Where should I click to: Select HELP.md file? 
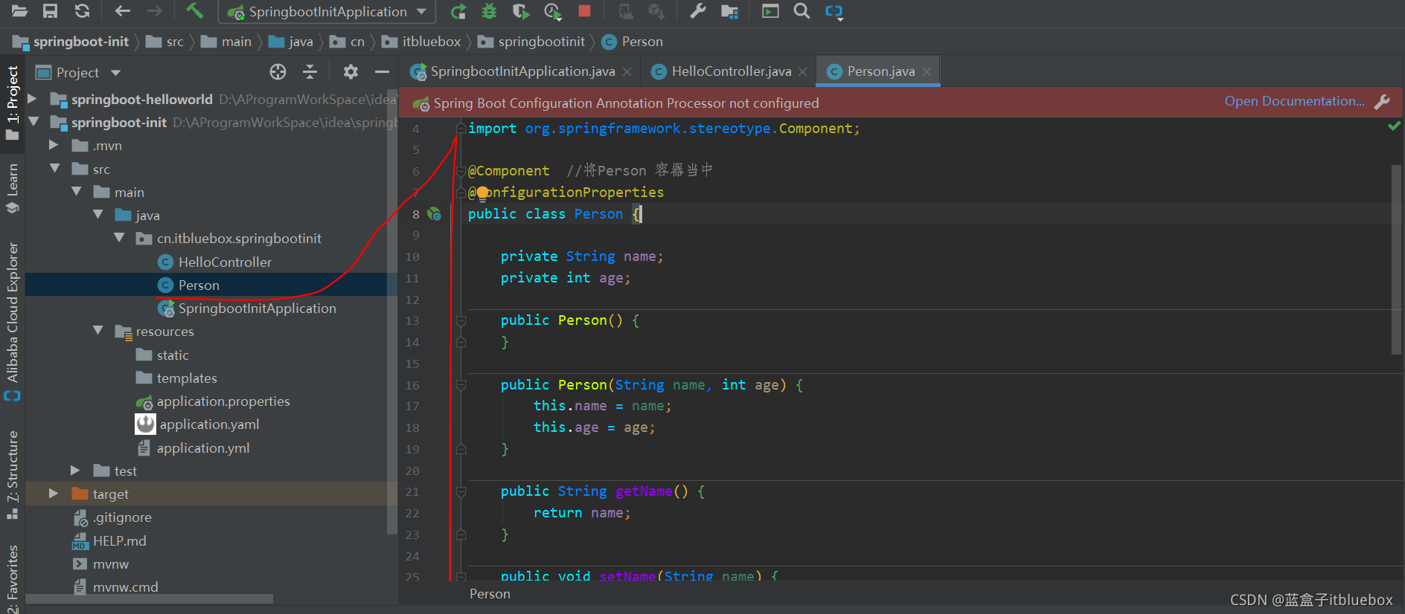point(119,541)
